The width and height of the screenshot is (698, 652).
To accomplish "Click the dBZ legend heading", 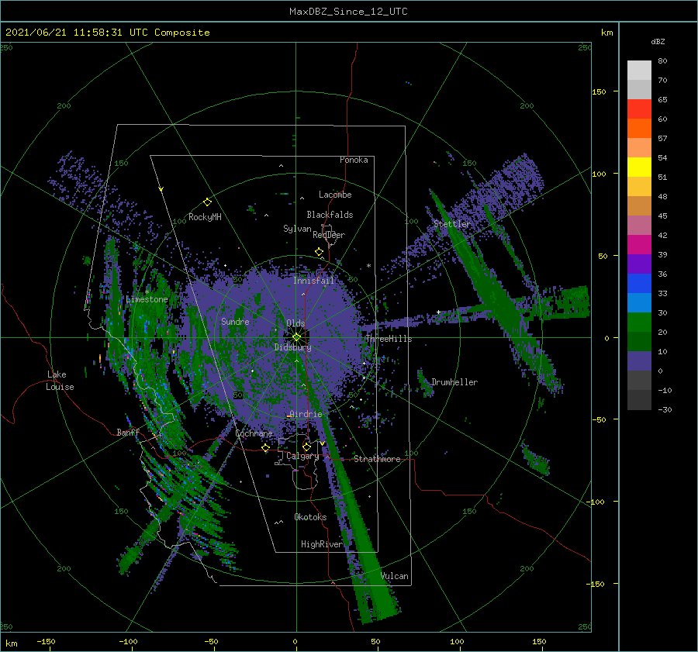I will [658, 42].
